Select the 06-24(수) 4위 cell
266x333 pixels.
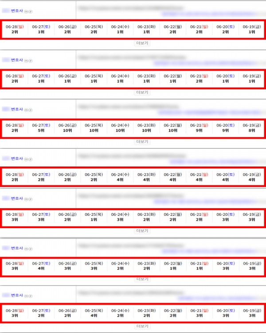tap(120, 177)
